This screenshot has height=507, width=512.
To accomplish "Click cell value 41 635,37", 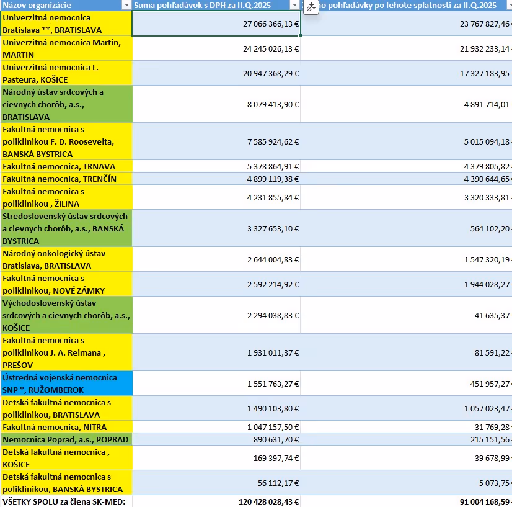I will pyautogui.click(x=492, y=316).
